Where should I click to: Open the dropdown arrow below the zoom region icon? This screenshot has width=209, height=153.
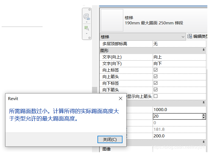point(87,34)
